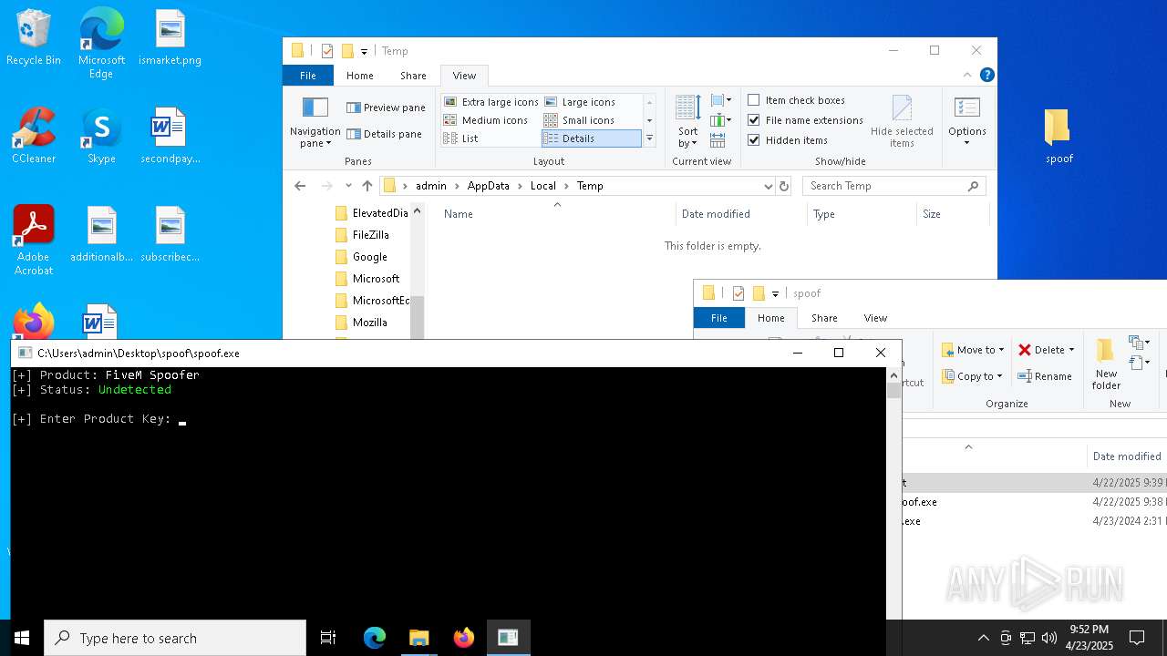Image resolution: width=1167 pixels, height=656 pixels.
Task: Sort by Type column in Temp window
Action: 862,214
